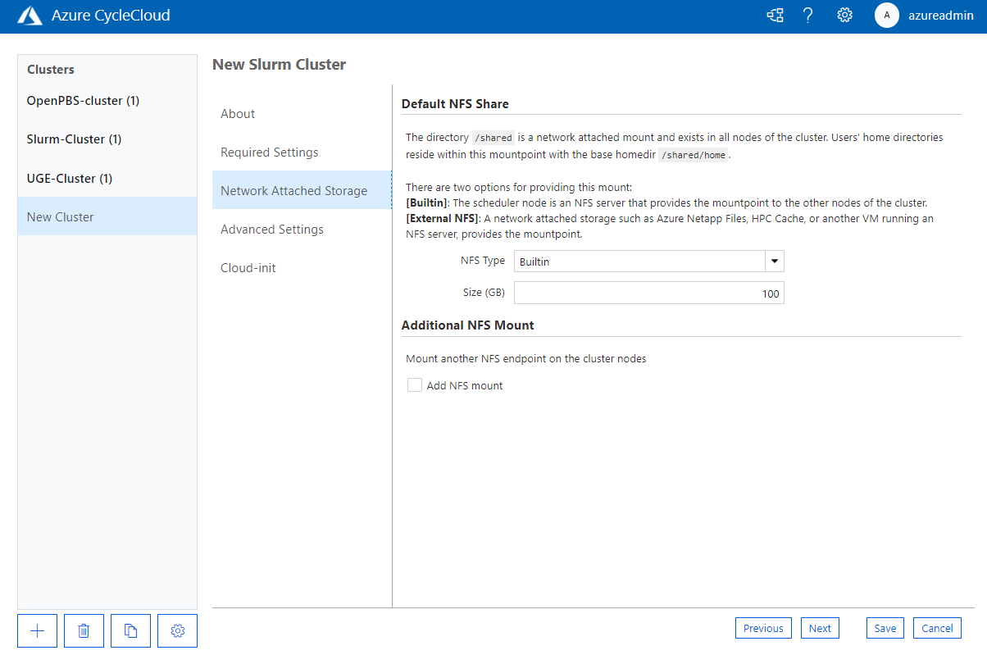This screenshot has width=987, height=655.
Task: Open the nodes topology icon in top bar
Action: pyautogui.click(x=775, y=15)
